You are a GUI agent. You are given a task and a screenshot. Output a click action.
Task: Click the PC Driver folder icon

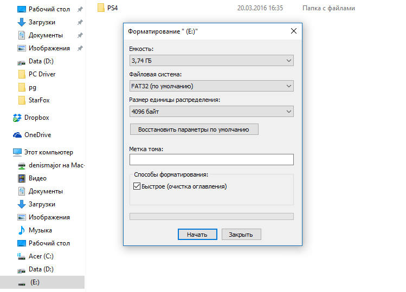point(22,74)
